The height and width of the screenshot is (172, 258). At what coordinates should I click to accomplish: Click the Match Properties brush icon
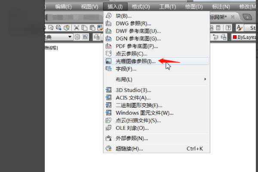pos(100,28)
